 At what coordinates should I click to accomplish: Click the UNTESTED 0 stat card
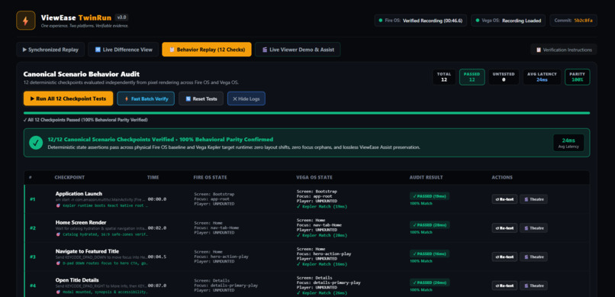[504, 77]
